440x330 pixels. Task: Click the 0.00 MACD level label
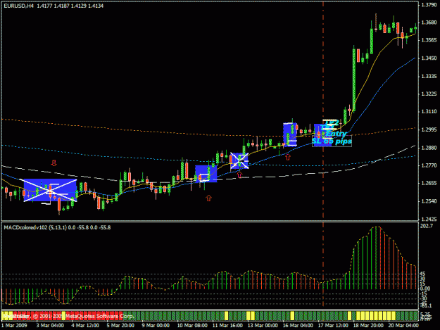(x=425, y=288)
